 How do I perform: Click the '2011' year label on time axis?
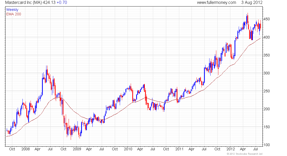180,149
